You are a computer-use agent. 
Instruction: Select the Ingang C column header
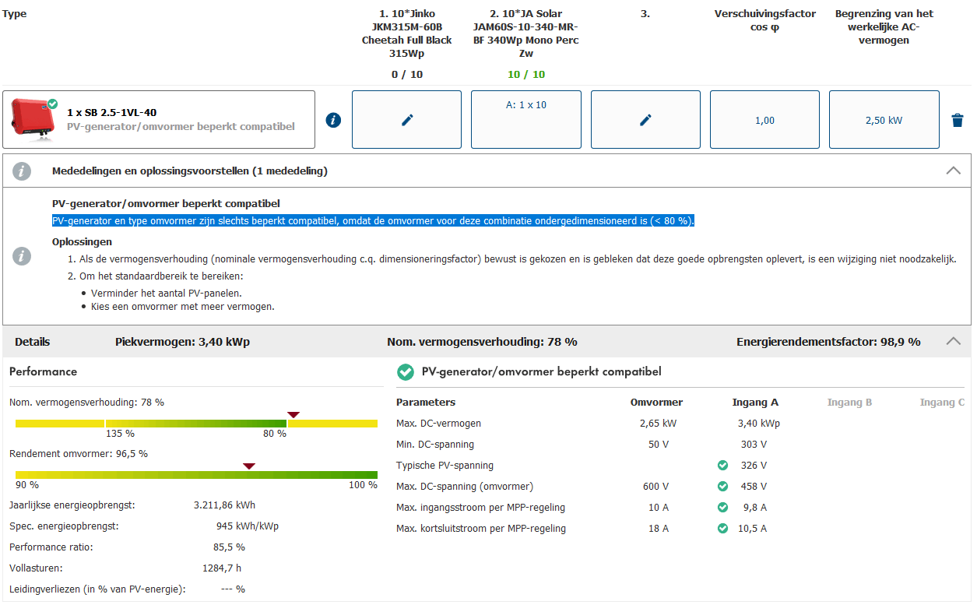tap(942, 403)
